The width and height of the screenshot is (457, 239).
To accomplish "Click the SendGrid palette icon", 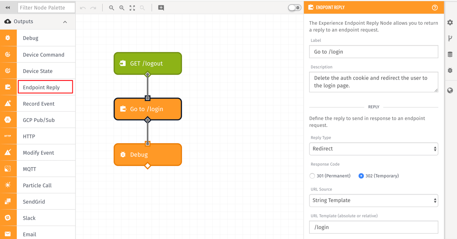I will (8, 202).
